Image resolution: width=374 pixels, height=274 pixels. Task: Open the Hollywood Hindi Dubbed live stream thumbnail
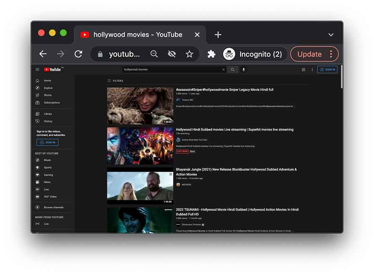(x=140, y=146)
